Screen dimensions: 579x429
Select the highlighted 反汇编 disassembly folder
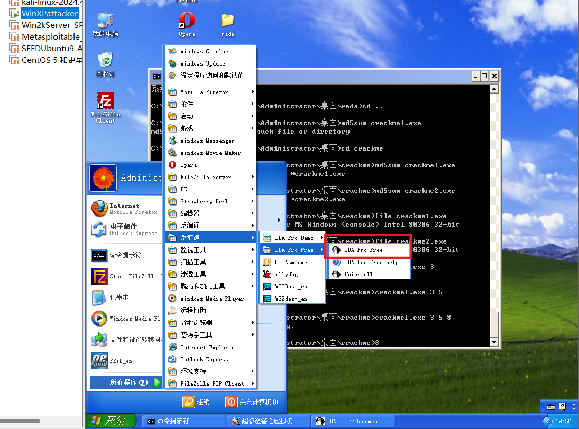pyautogui.click(x=210, y=238)
